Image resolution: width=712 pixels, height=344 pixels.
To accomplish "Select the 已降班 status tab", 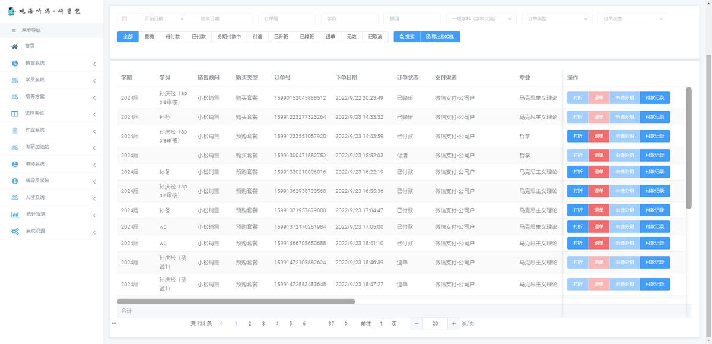I will [x=307, y=37].
